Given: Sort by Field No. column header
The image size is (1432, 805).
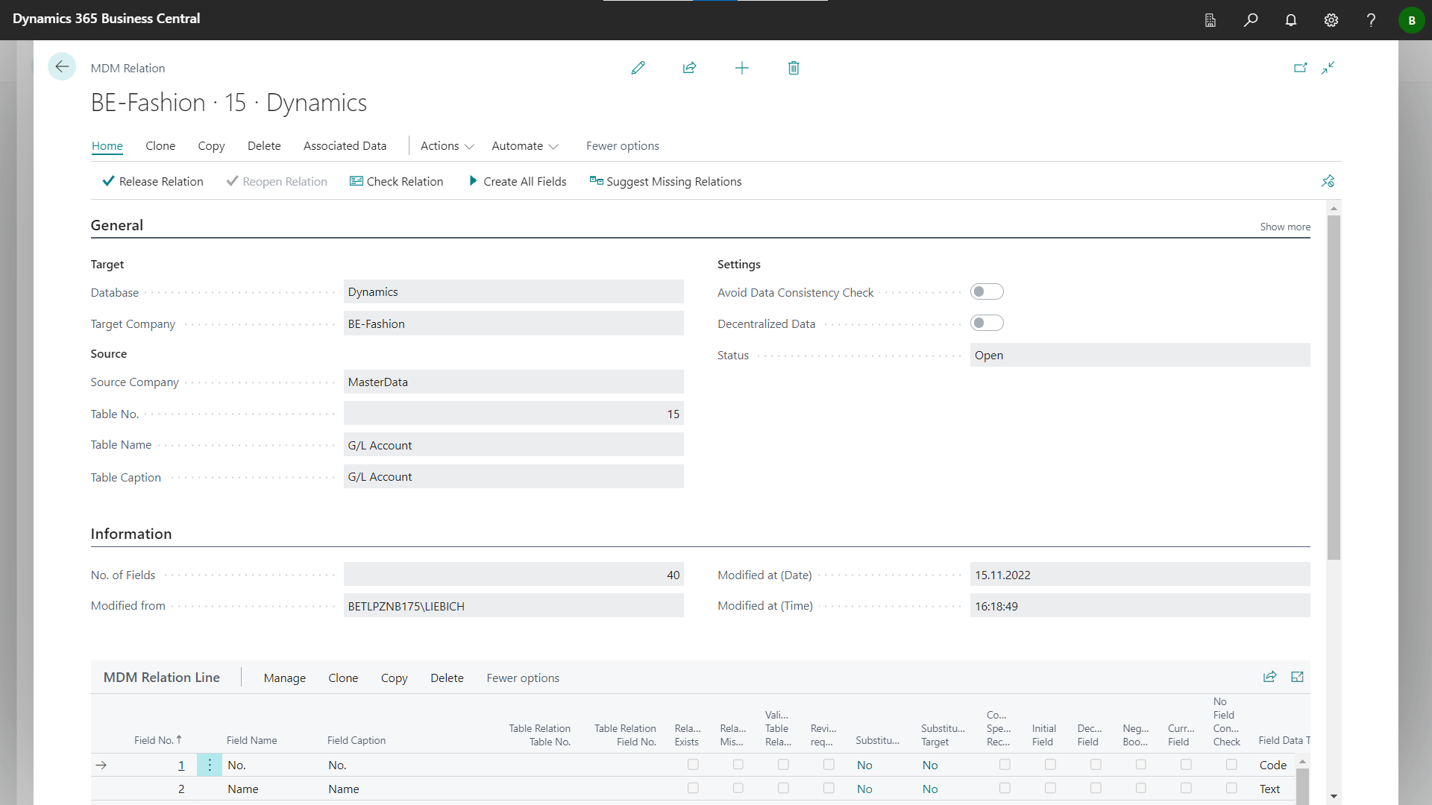Looking at the screenshot, I should coord(158,740).
